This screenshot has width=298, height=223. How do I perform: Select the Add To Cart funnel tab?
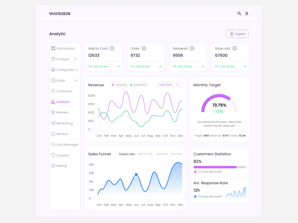pos(145,154)
